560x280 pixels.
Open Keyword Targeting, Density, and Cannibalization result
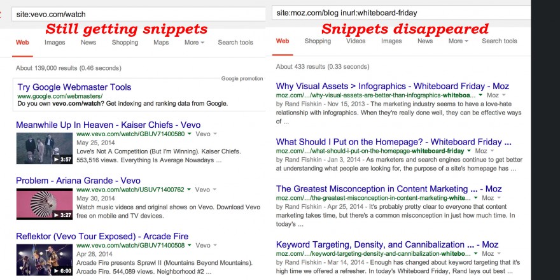tap(387, 244)
